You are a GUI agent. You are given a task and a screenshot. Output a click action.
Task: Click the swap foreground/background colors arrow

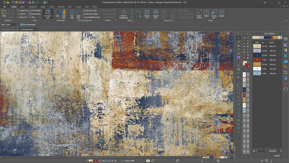click(x=248, y=62)
